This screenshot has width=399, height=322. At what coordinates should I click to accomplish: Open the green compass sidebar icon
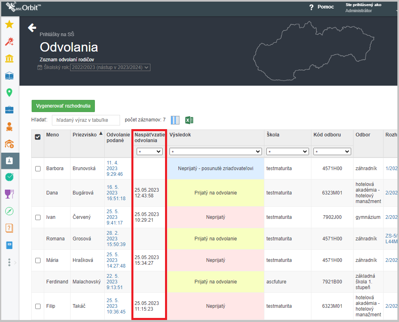click(9, 211)
